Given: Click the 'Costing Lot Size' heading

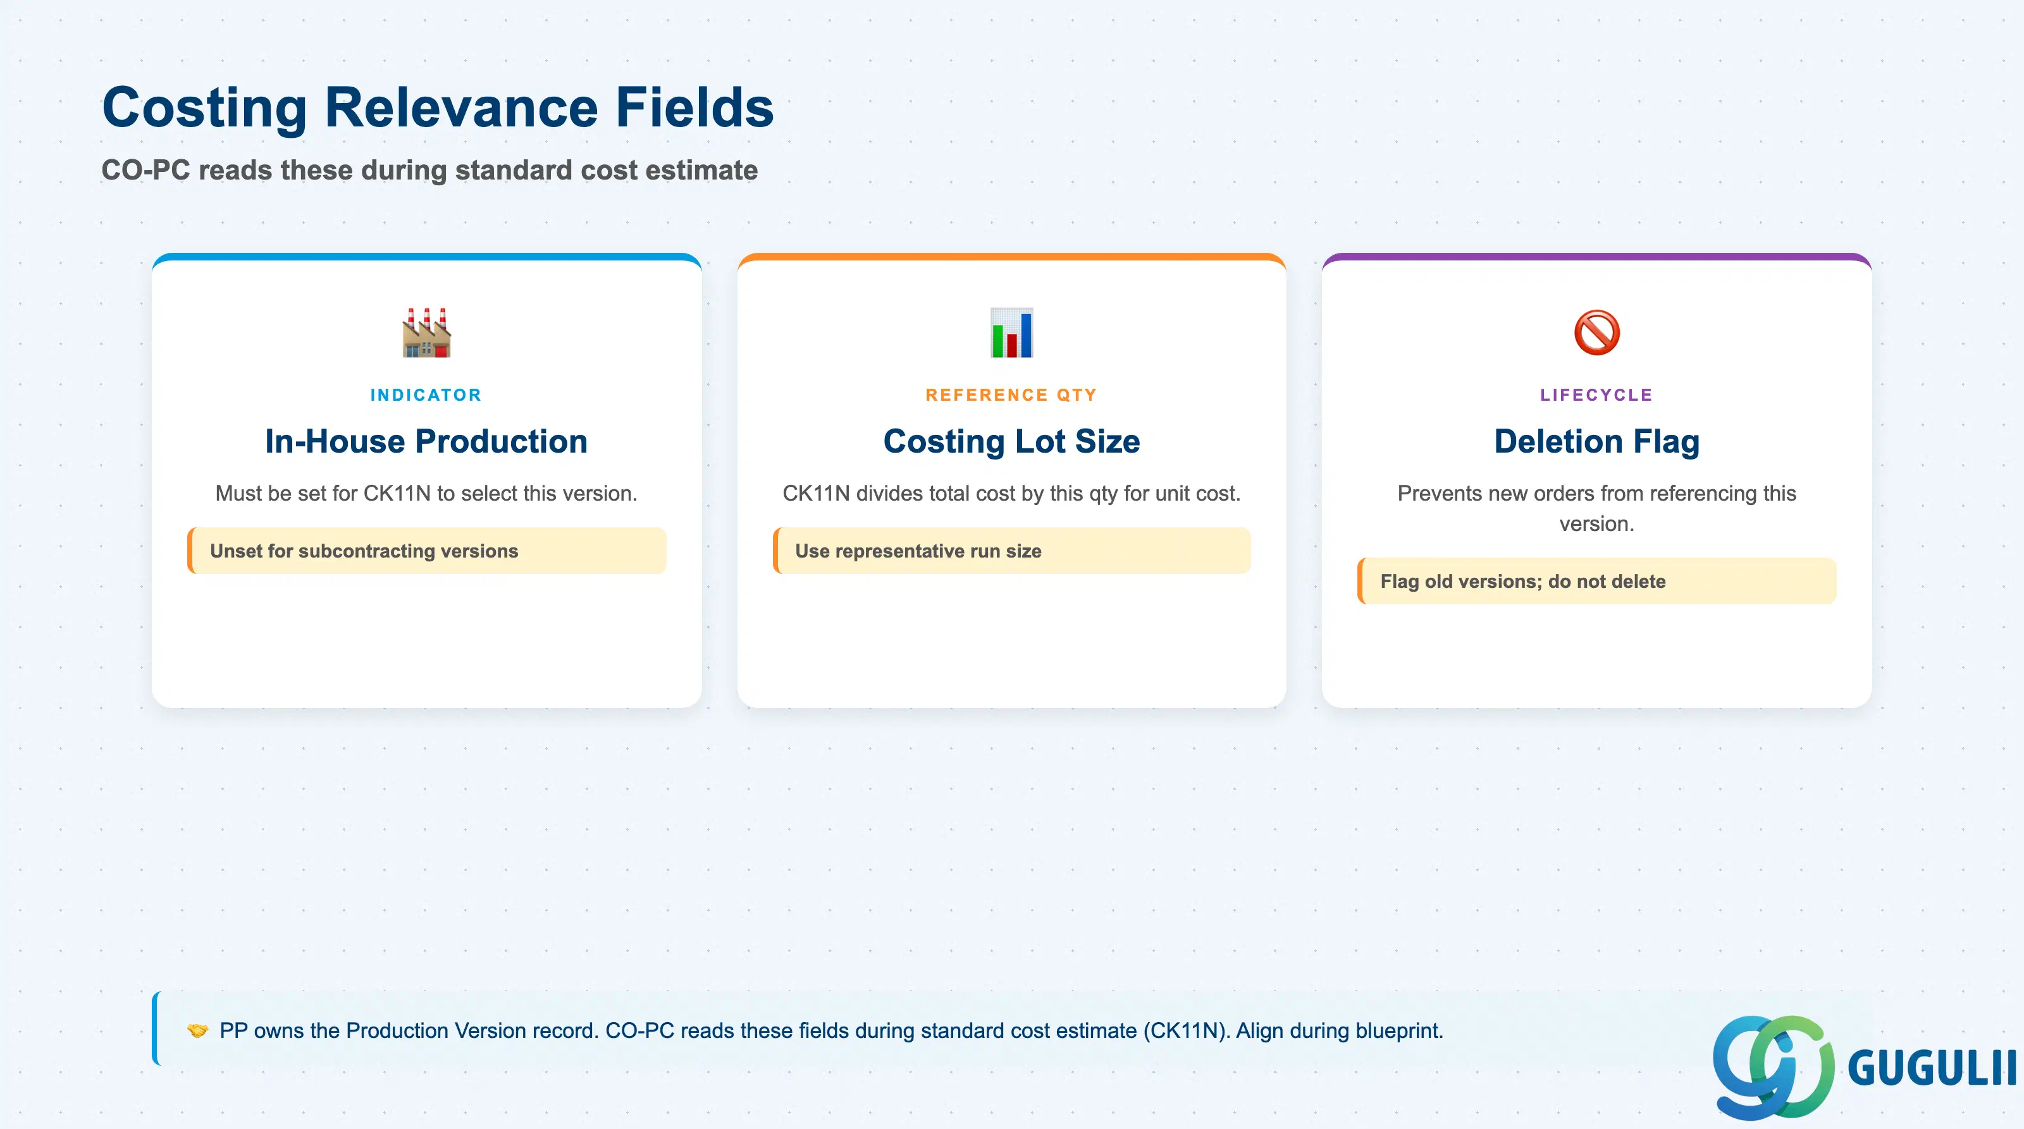Looking at the screenshot, I should [x=1011, y=441].
